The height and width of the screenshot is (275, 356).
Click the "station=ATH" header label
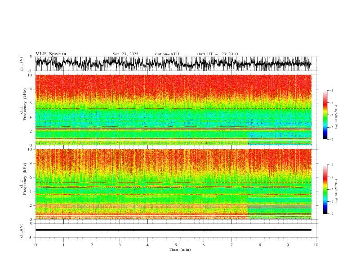pos(167,54)
